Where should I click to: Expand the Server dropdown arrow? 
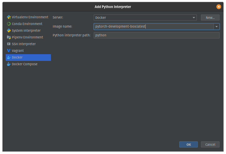tap(194, 18)
